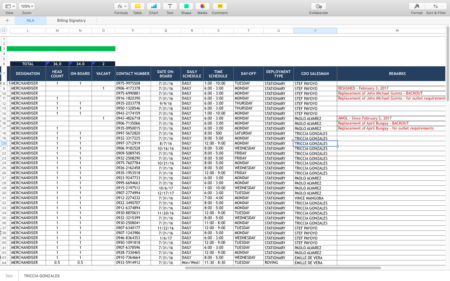Click the HEAD COUNT header cell
The width and height of the screenshot is (450, 281).
click(x=57, y=74)
